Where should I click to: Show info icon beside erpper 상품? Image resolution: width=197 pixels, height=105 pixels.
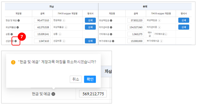(60, 34)
